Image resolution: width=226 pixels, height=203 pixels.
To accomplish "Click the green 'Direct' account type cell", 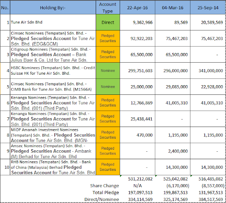I will (x=108, y=22).
